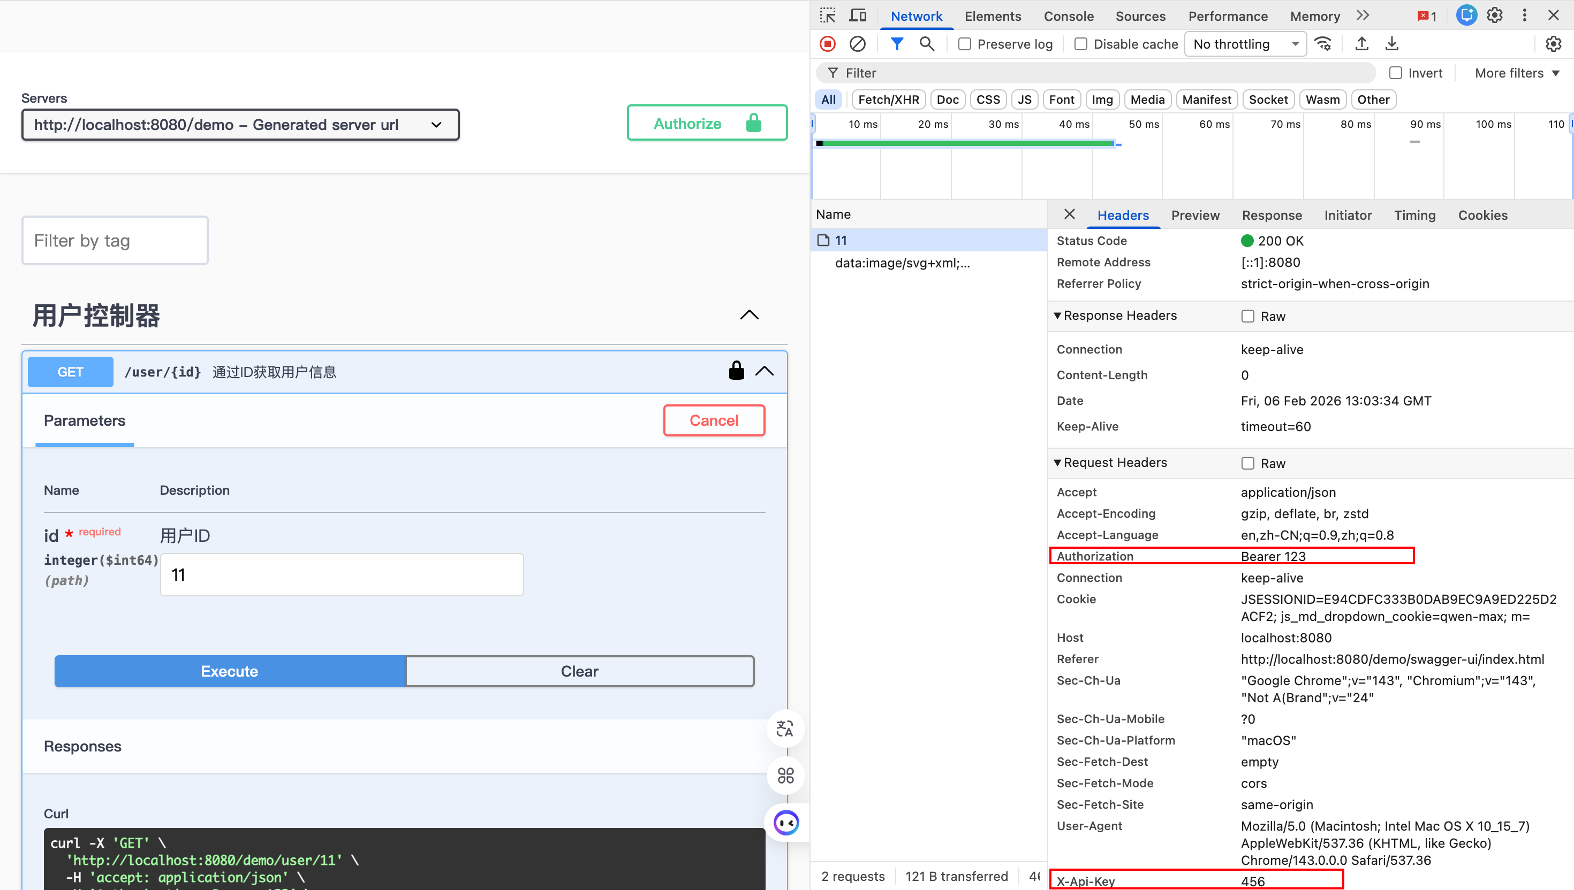
Task: Switch to the Memory tab
Action: coord(1315,17)
